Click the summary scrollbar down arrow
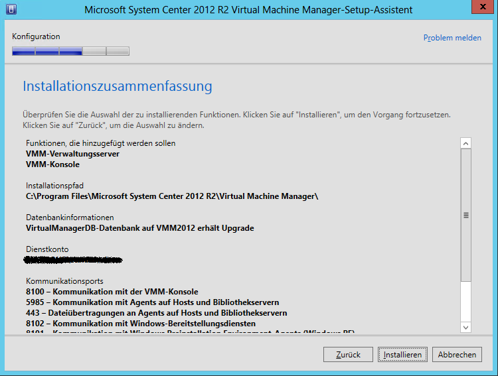Screen dimensions: 498x376 click(465, 327)
